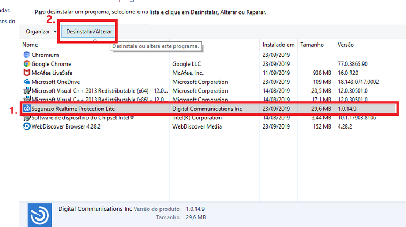
Task: Select the McAfee LiveSafe program entry
Action: pos(52,73)
